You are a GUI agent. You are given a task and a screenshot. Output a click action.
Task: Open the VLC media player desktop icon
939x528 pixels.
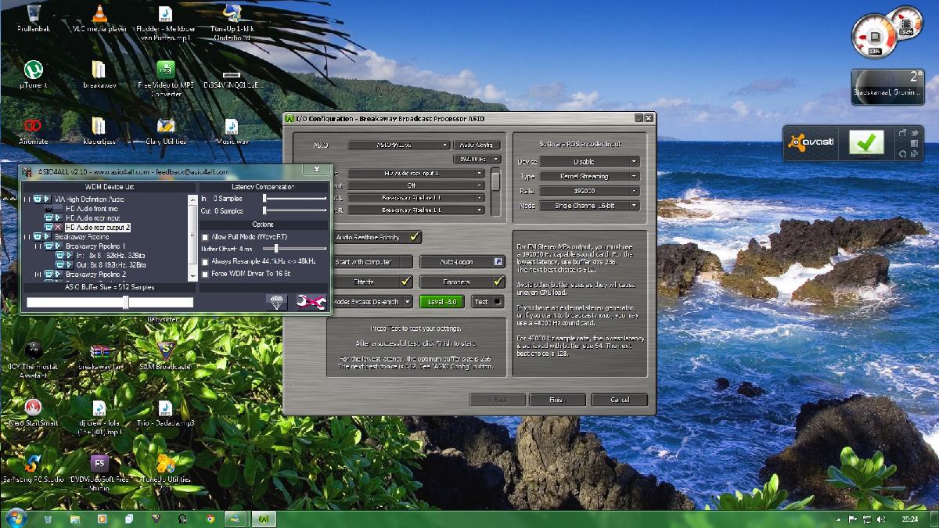100,13
